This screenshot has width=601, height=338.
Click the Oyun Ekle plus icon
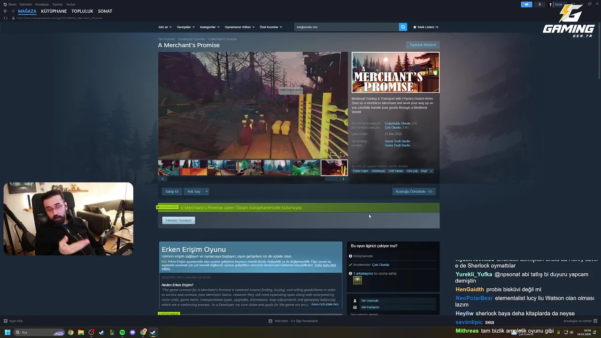[x=6, y=321]
